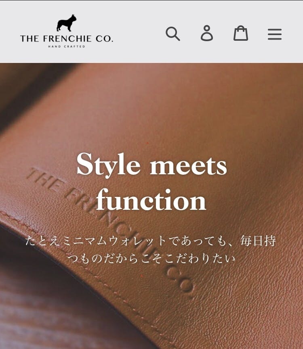Click the word "Style" in headline
This screenshot has height=349, width=303.
(x=109, y=165)
